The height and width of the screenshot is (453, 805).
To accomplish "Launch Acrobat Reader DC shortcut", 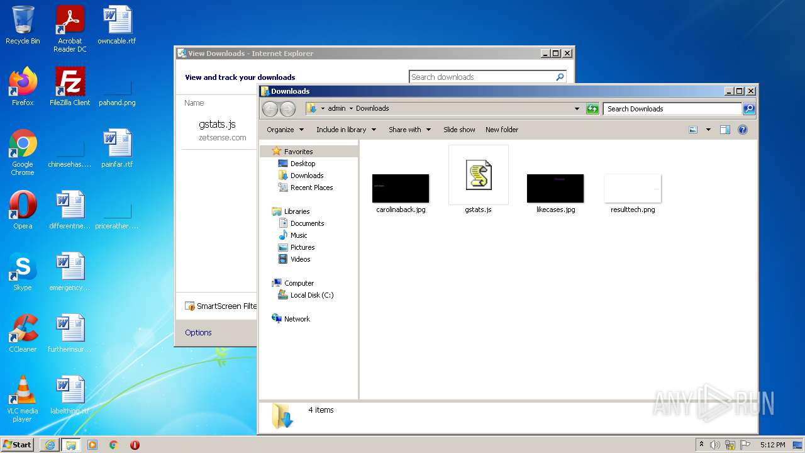I will [70, 29].
